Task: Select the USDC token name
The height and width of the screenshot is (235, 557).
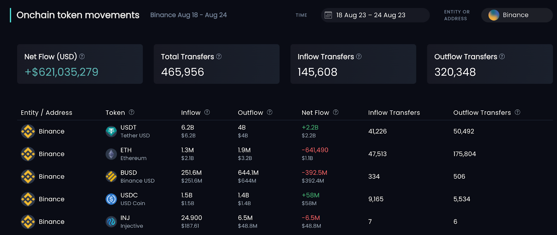Action: (x=129, y=195)
